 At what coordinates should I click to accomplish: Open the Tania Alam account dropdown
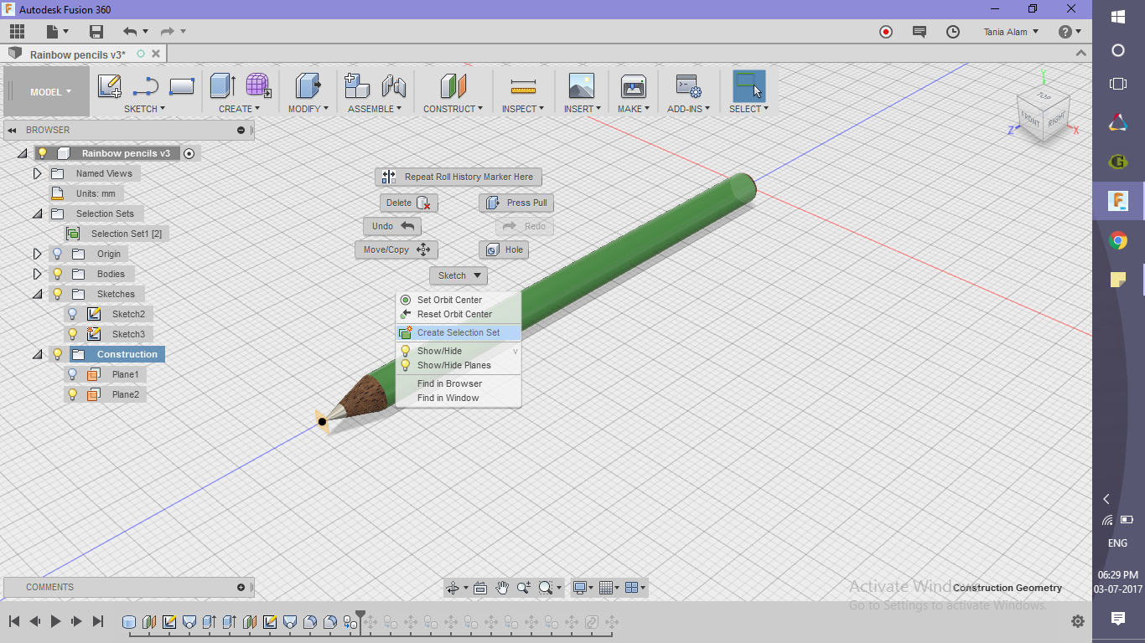click(1011, 32)
